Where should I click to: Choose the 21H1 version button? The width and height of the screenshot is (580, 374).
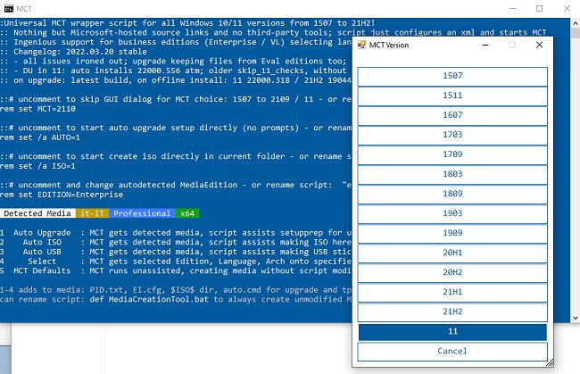pos(452,292)
